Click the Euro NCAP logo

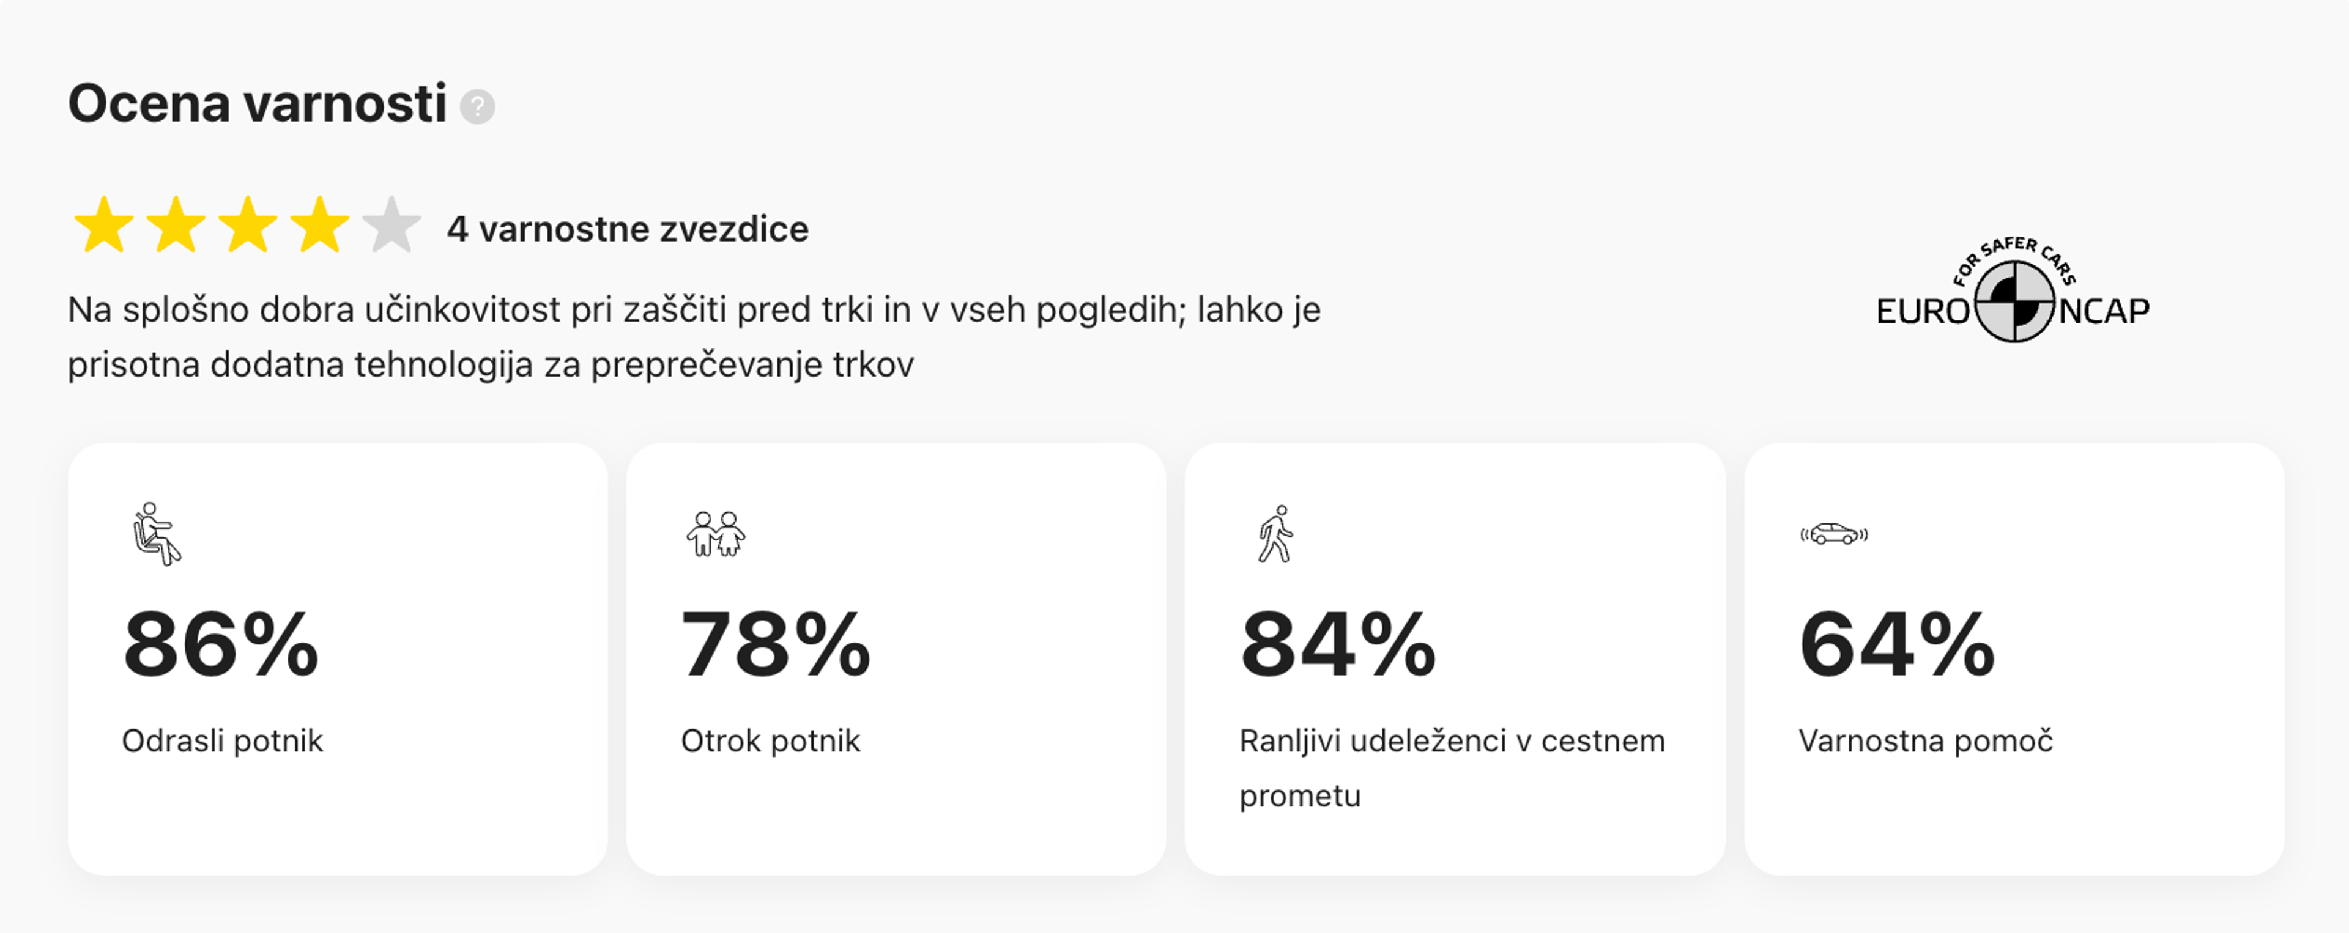pos(2013,290)
